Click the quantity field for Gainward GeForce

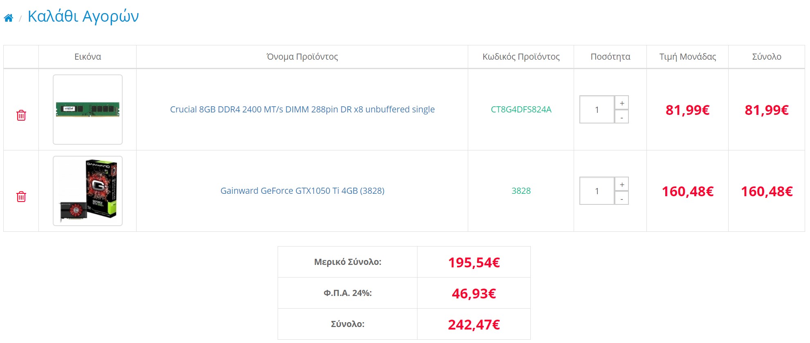[597, 191]
